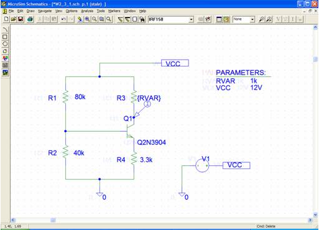Select the PARAMETERS: block heading
This screenshot has height=230, width=319.
(x=241, y=73)
